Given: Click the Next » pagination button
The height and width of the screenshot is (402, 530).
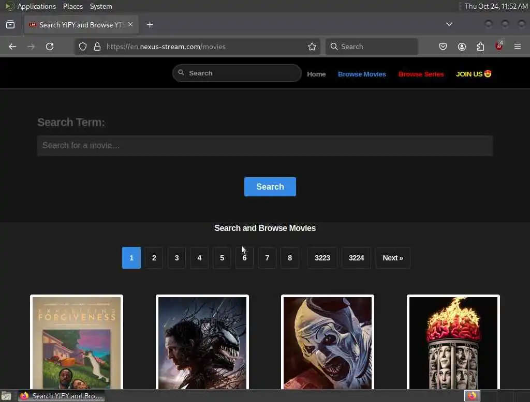Looking at the screenshot, I should point(393,258).
